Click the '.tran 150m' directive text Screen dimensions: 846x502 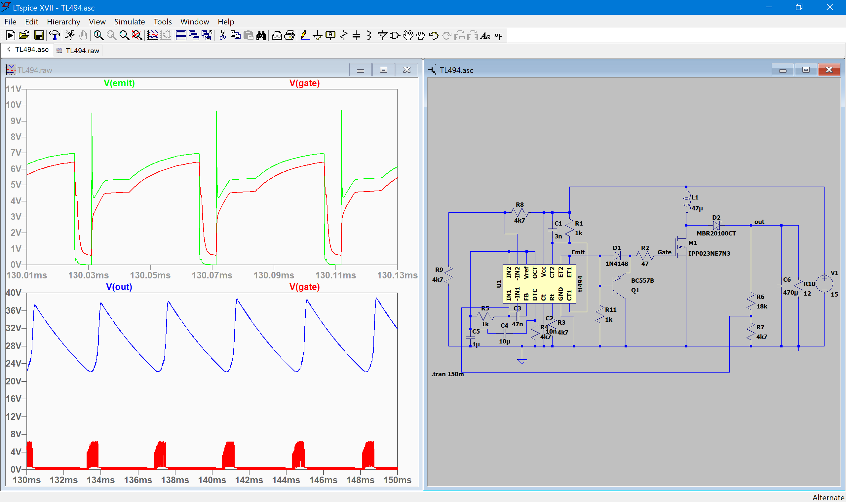coord(447,374)
